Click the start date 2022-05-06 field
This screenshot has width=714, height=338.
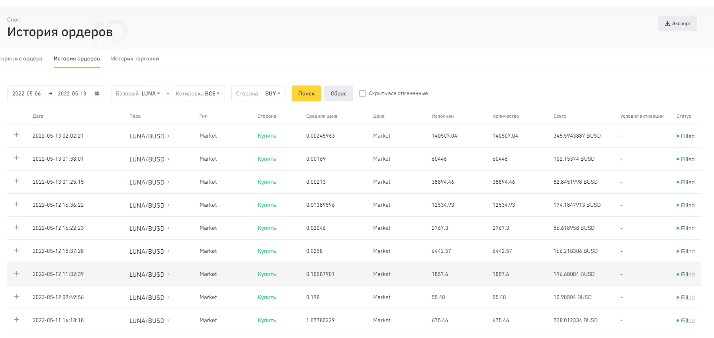[x=27, y=93]
